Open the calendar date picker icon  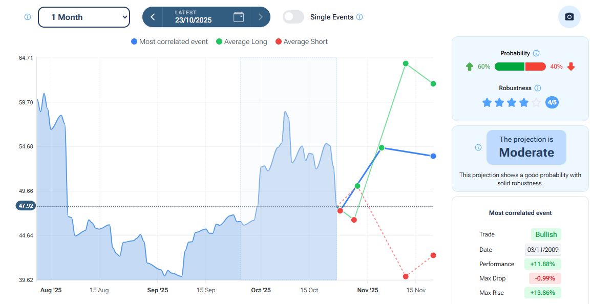239,17
